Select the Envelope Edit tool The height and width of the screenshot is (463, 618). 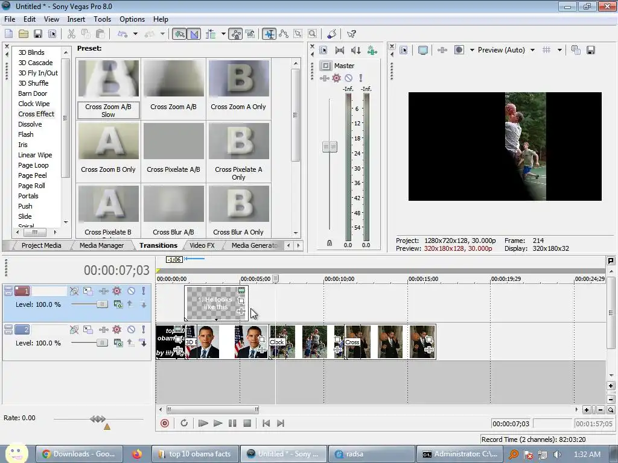284,34
